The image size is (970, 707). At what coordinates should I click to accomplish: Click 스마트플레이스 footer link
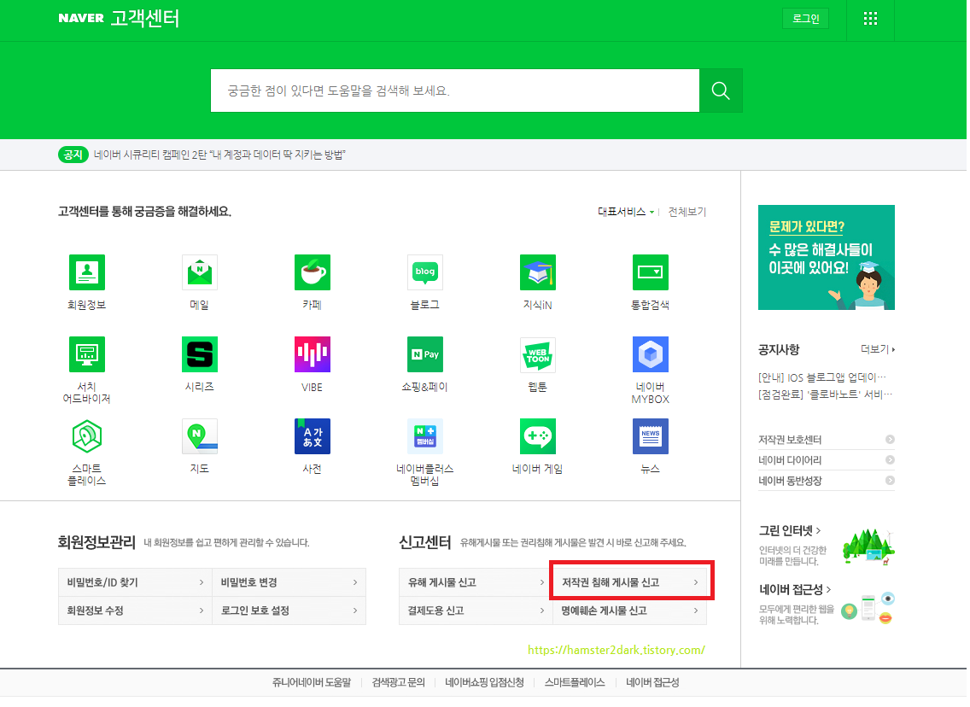pyautogui.click(x=575, y=683)
